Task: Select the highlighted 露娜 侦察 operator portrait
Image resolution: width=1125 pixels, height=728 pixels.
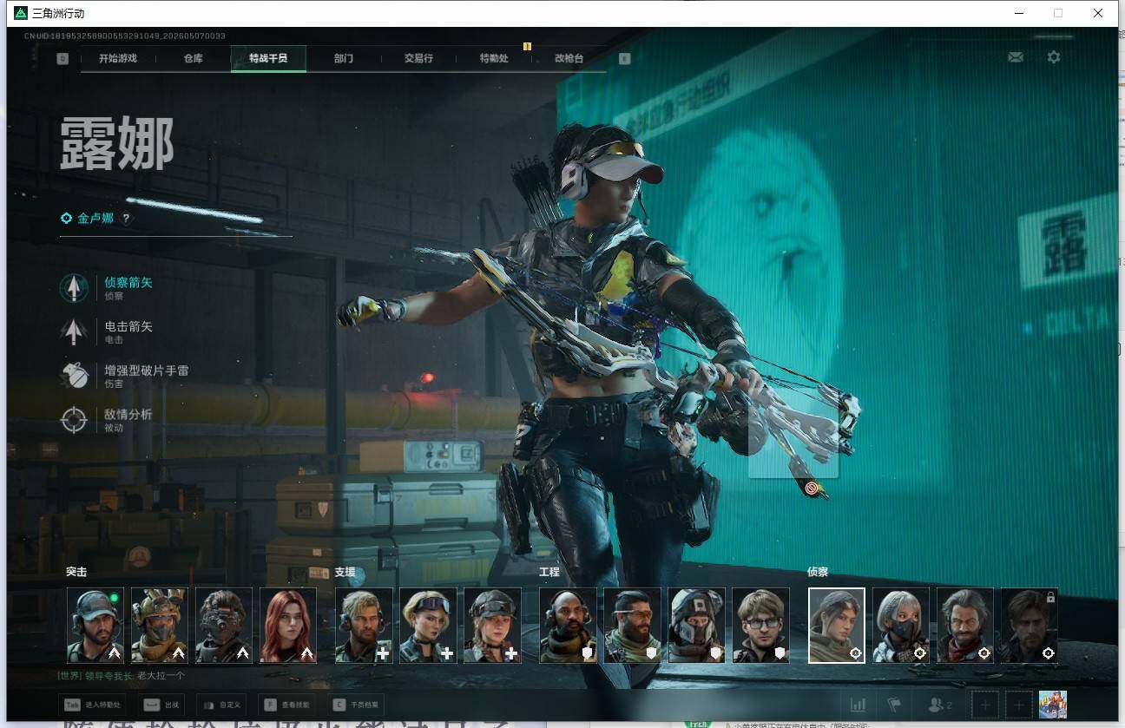Action: pyautogui.click(x=837, y=626)
